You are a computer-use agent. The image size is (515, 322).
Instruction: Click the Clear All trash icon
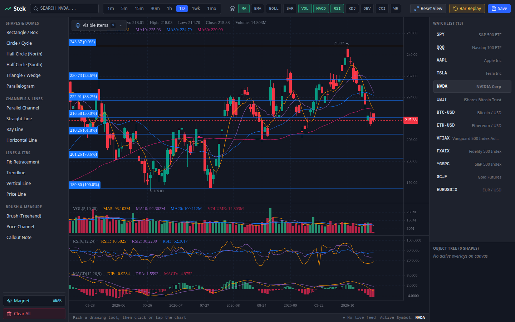9,314
